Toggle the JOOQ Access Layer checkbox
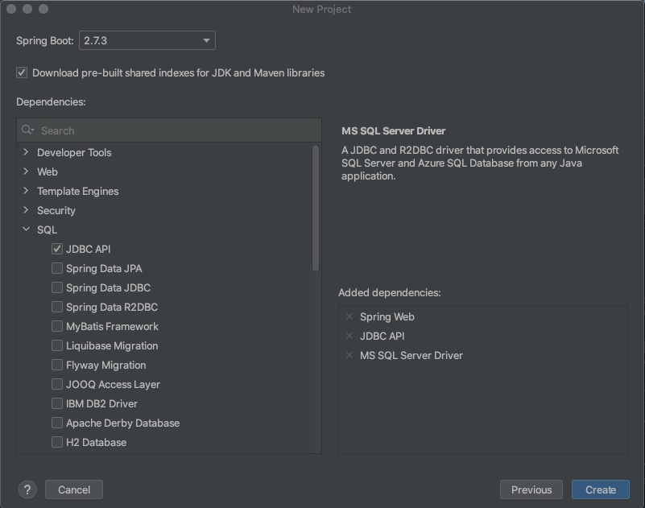Screen dimensions: 645x508 pyautogui.click(x=57, y=384)
